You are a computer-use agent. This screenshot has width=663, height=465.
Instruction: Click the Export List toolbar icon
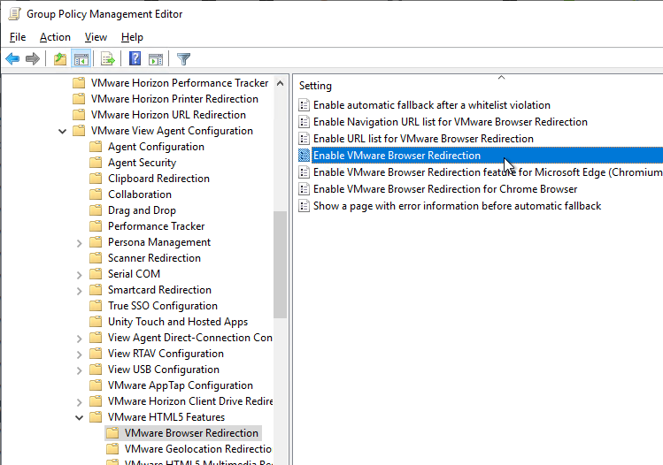pos(108,58)
